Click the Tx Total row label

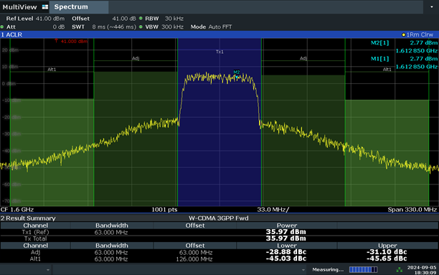point(35,238)
